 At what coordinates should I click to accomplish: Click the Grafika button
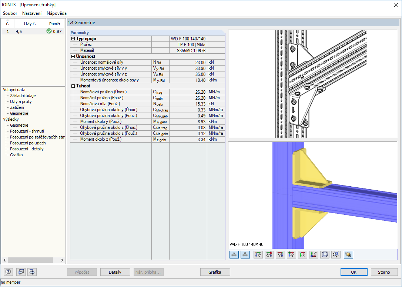pyautogui.click(x=215, y=272)
